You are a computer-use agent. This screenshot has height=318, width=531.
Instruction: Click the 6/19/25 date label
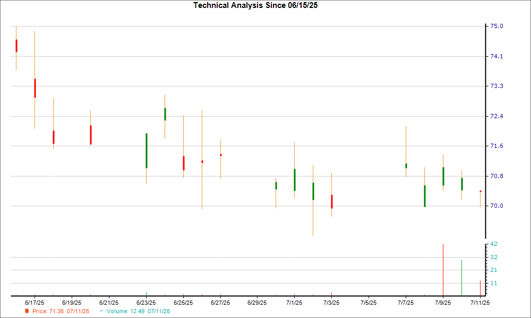72,303
